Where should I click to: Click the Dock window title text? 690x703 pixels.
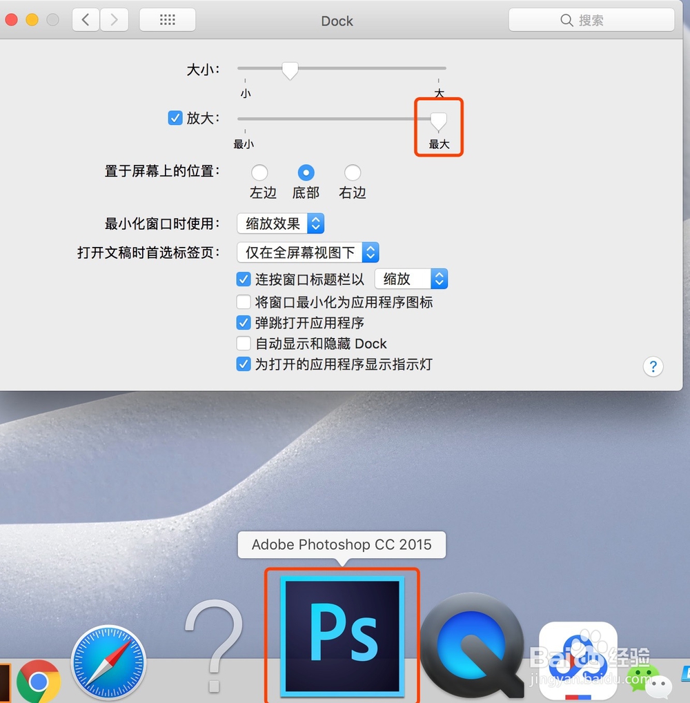click(337, 21)
